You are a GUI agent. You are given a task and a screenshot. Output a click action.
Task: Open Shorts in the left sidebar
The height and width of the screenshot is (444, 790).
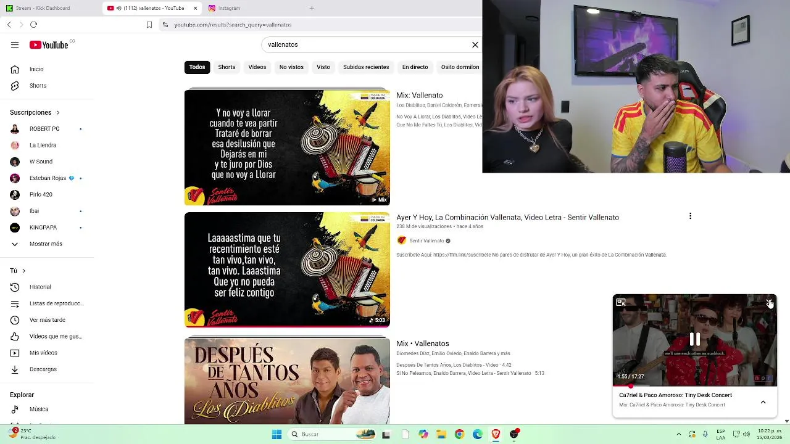pos(38,86)
